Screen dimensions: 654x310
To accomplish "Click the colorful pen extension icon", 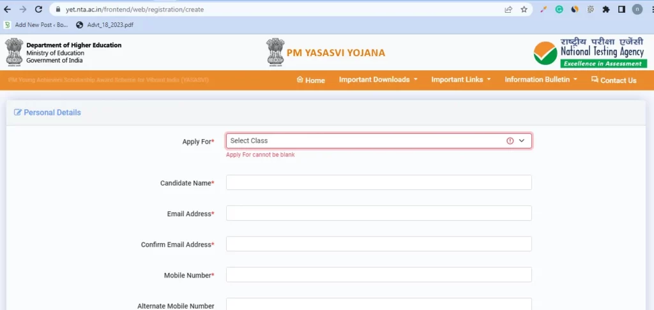I will point(543,9).
